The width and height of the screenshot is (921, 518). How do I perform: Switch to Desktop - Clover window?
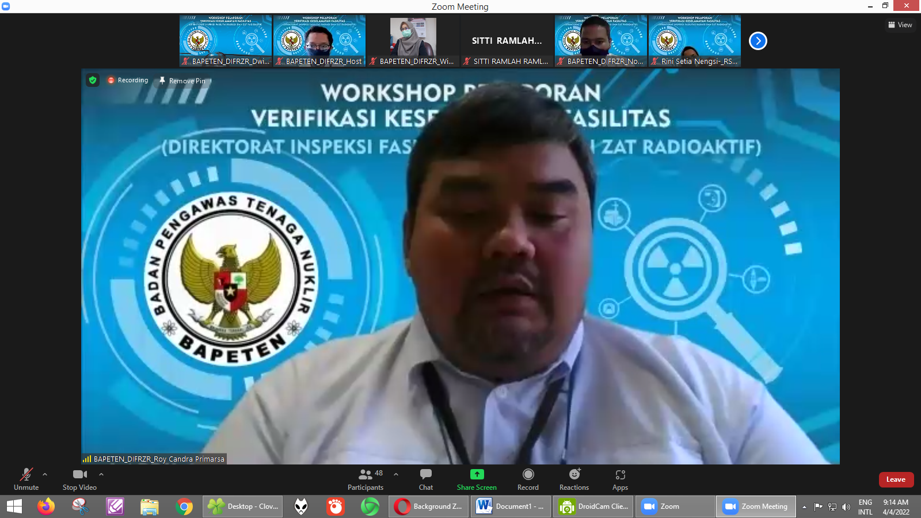(242, 506)
